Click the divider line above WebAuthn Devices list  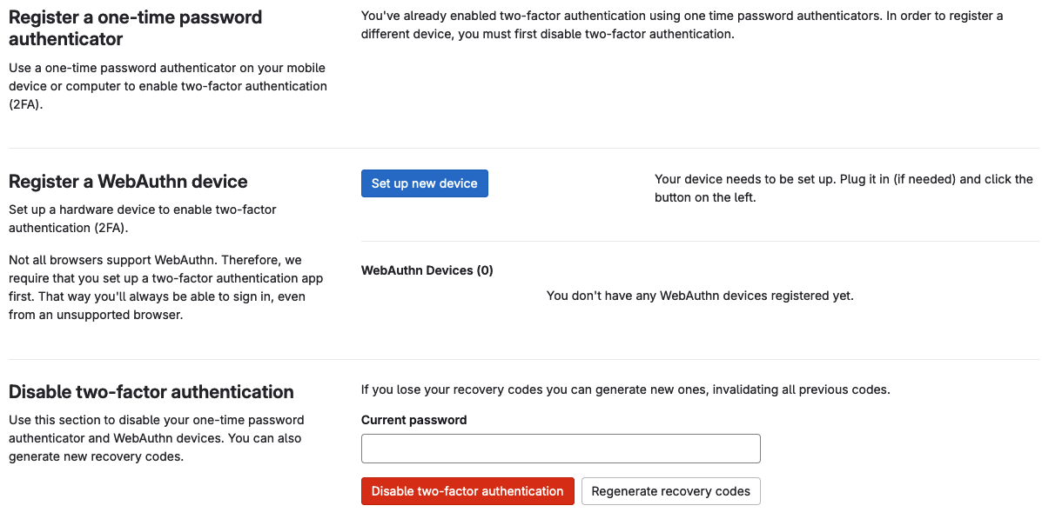coord(700,242)
